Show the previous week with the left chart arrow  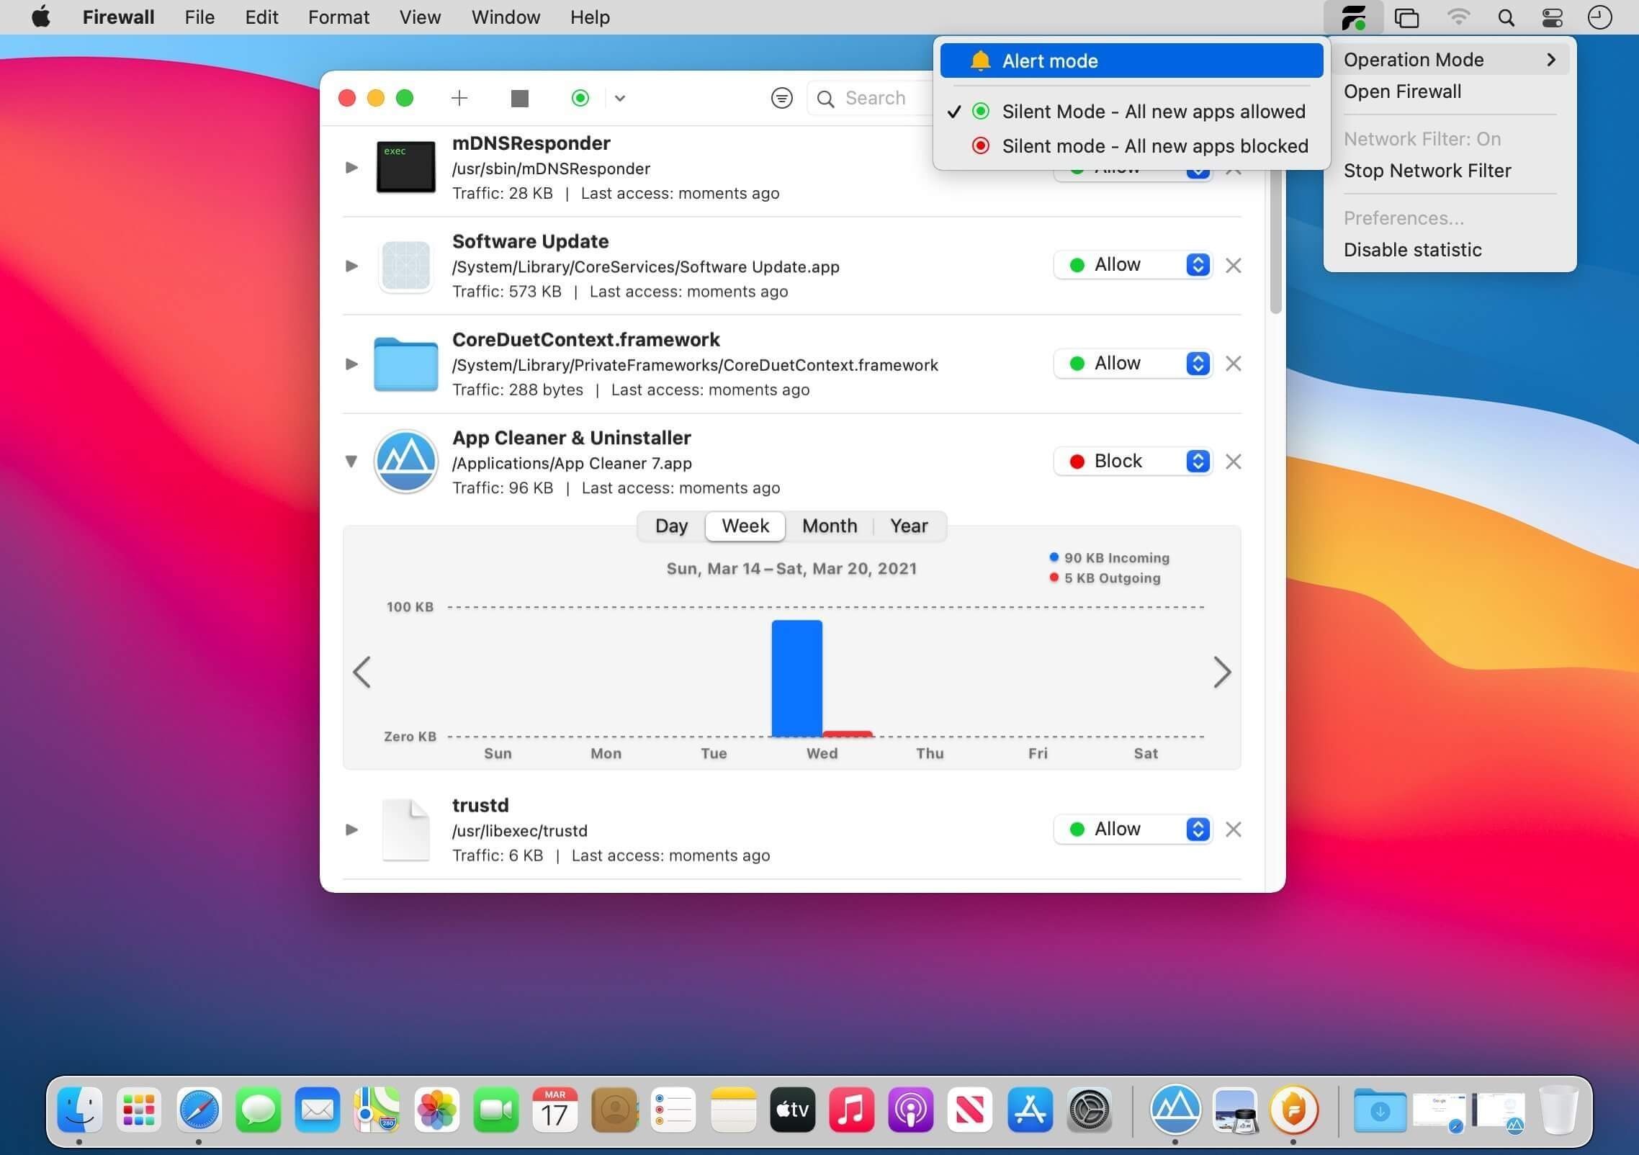point(362,673)
